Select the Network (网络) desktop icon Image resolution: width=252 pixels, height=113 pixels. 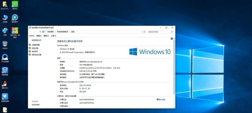pyautogui.click(x=5, y=32)
